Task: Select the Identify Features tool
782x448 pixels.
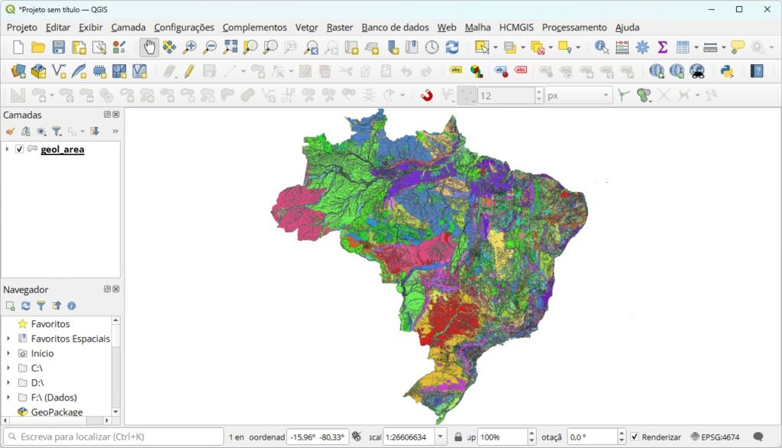Action: point(599,47)
